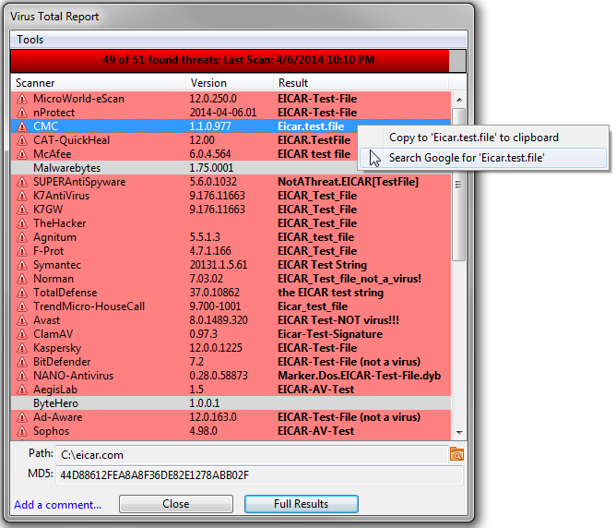Click the warning icon beside K7GW
The height and width of the screenshot is (528, 616).
pos(22,210)
